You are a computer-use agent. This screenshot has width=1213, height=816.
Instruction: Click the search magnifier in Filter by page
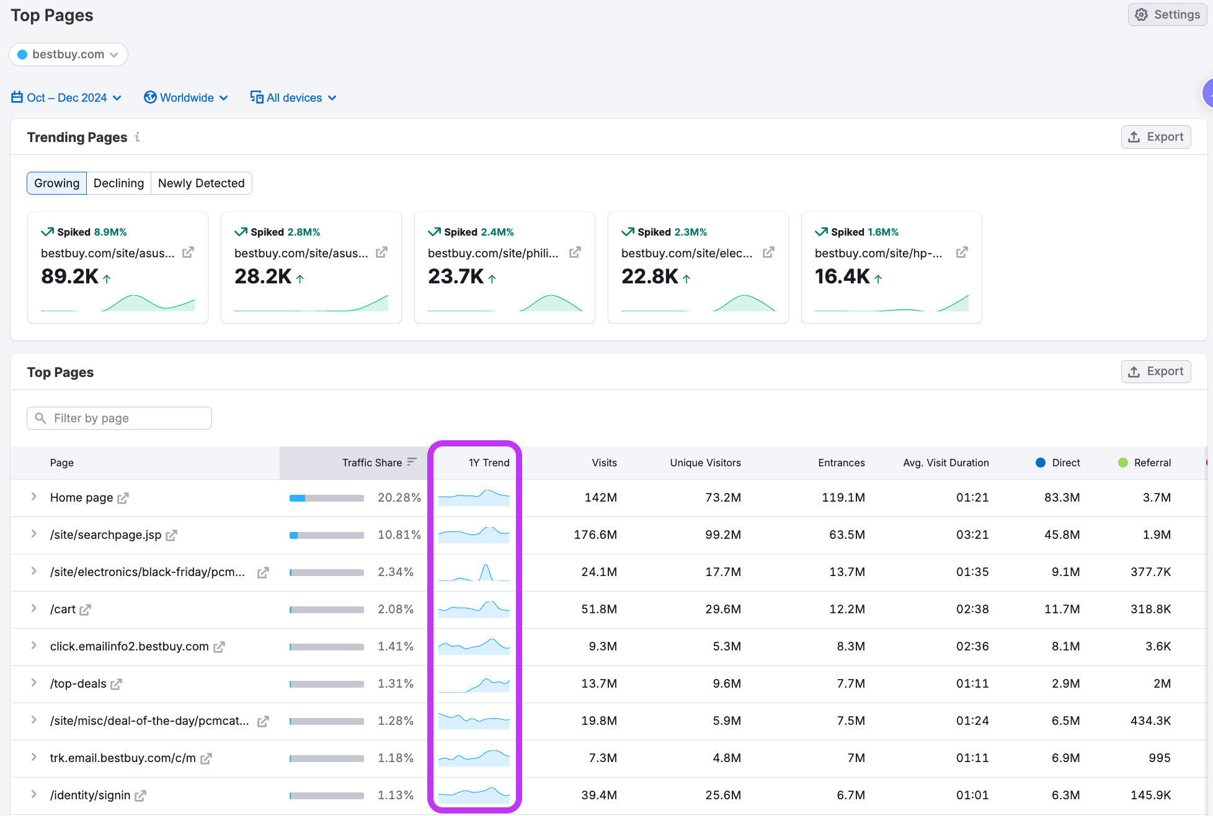point(41,418)
